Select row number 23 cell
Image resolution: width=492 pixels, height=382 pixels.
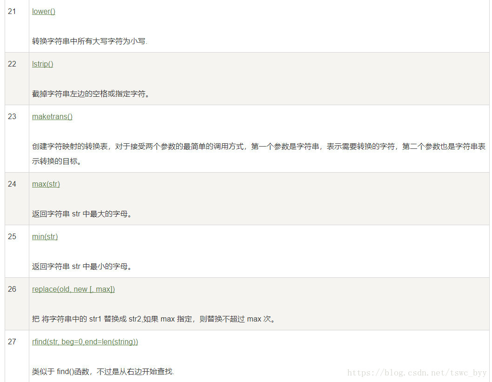(17, 139)
